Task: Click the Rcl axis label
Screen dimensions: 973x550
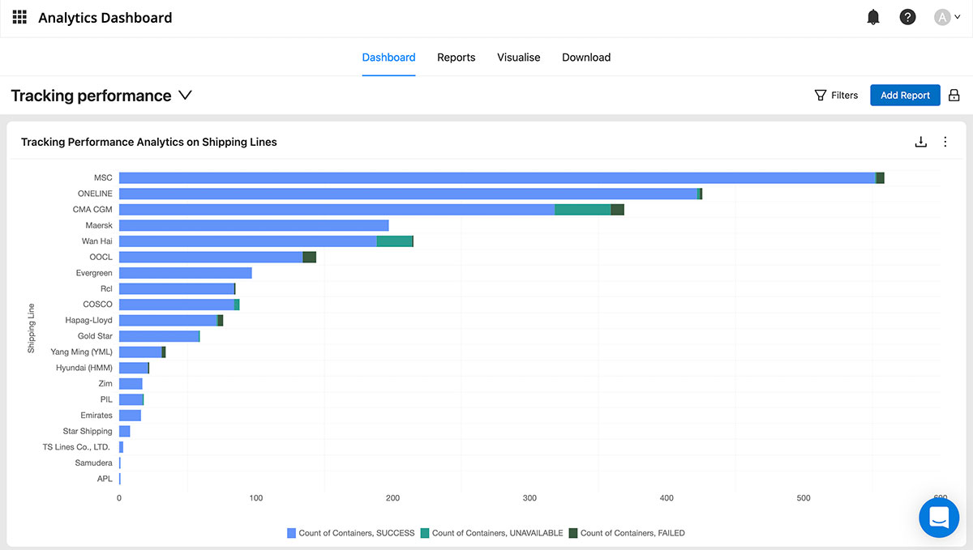Action: [x=106, y=288]
